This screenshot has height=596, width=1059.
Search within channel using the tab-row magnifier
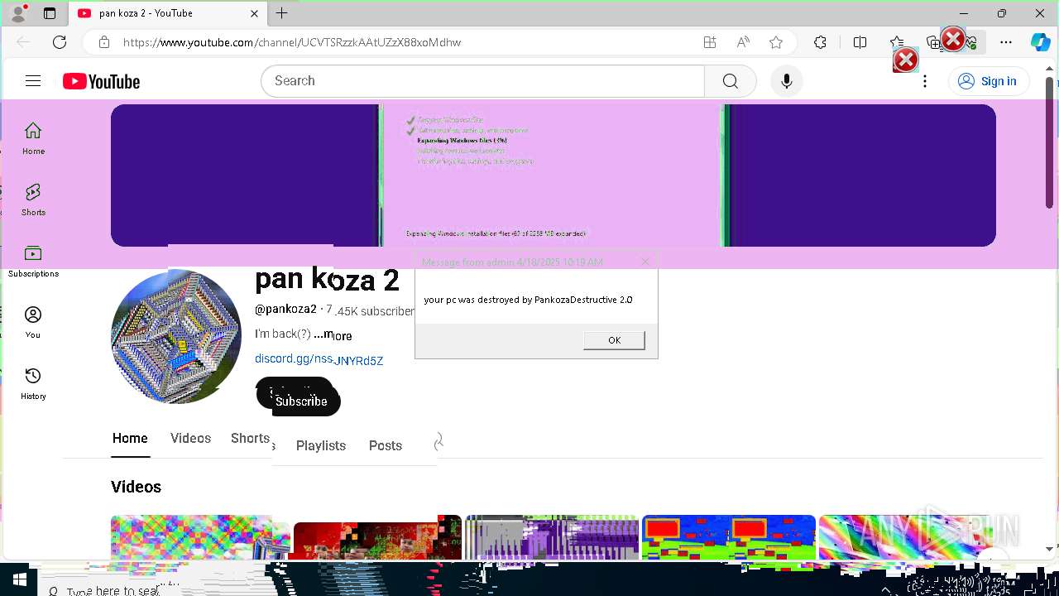[x=438, y=442]
